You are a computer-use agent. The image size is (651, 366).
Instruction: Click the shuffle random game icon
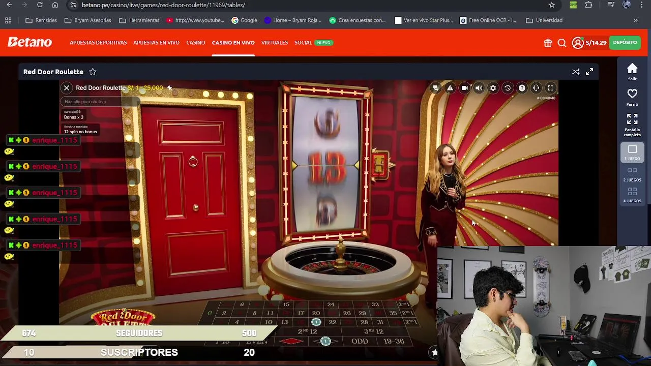coord(576,72)
